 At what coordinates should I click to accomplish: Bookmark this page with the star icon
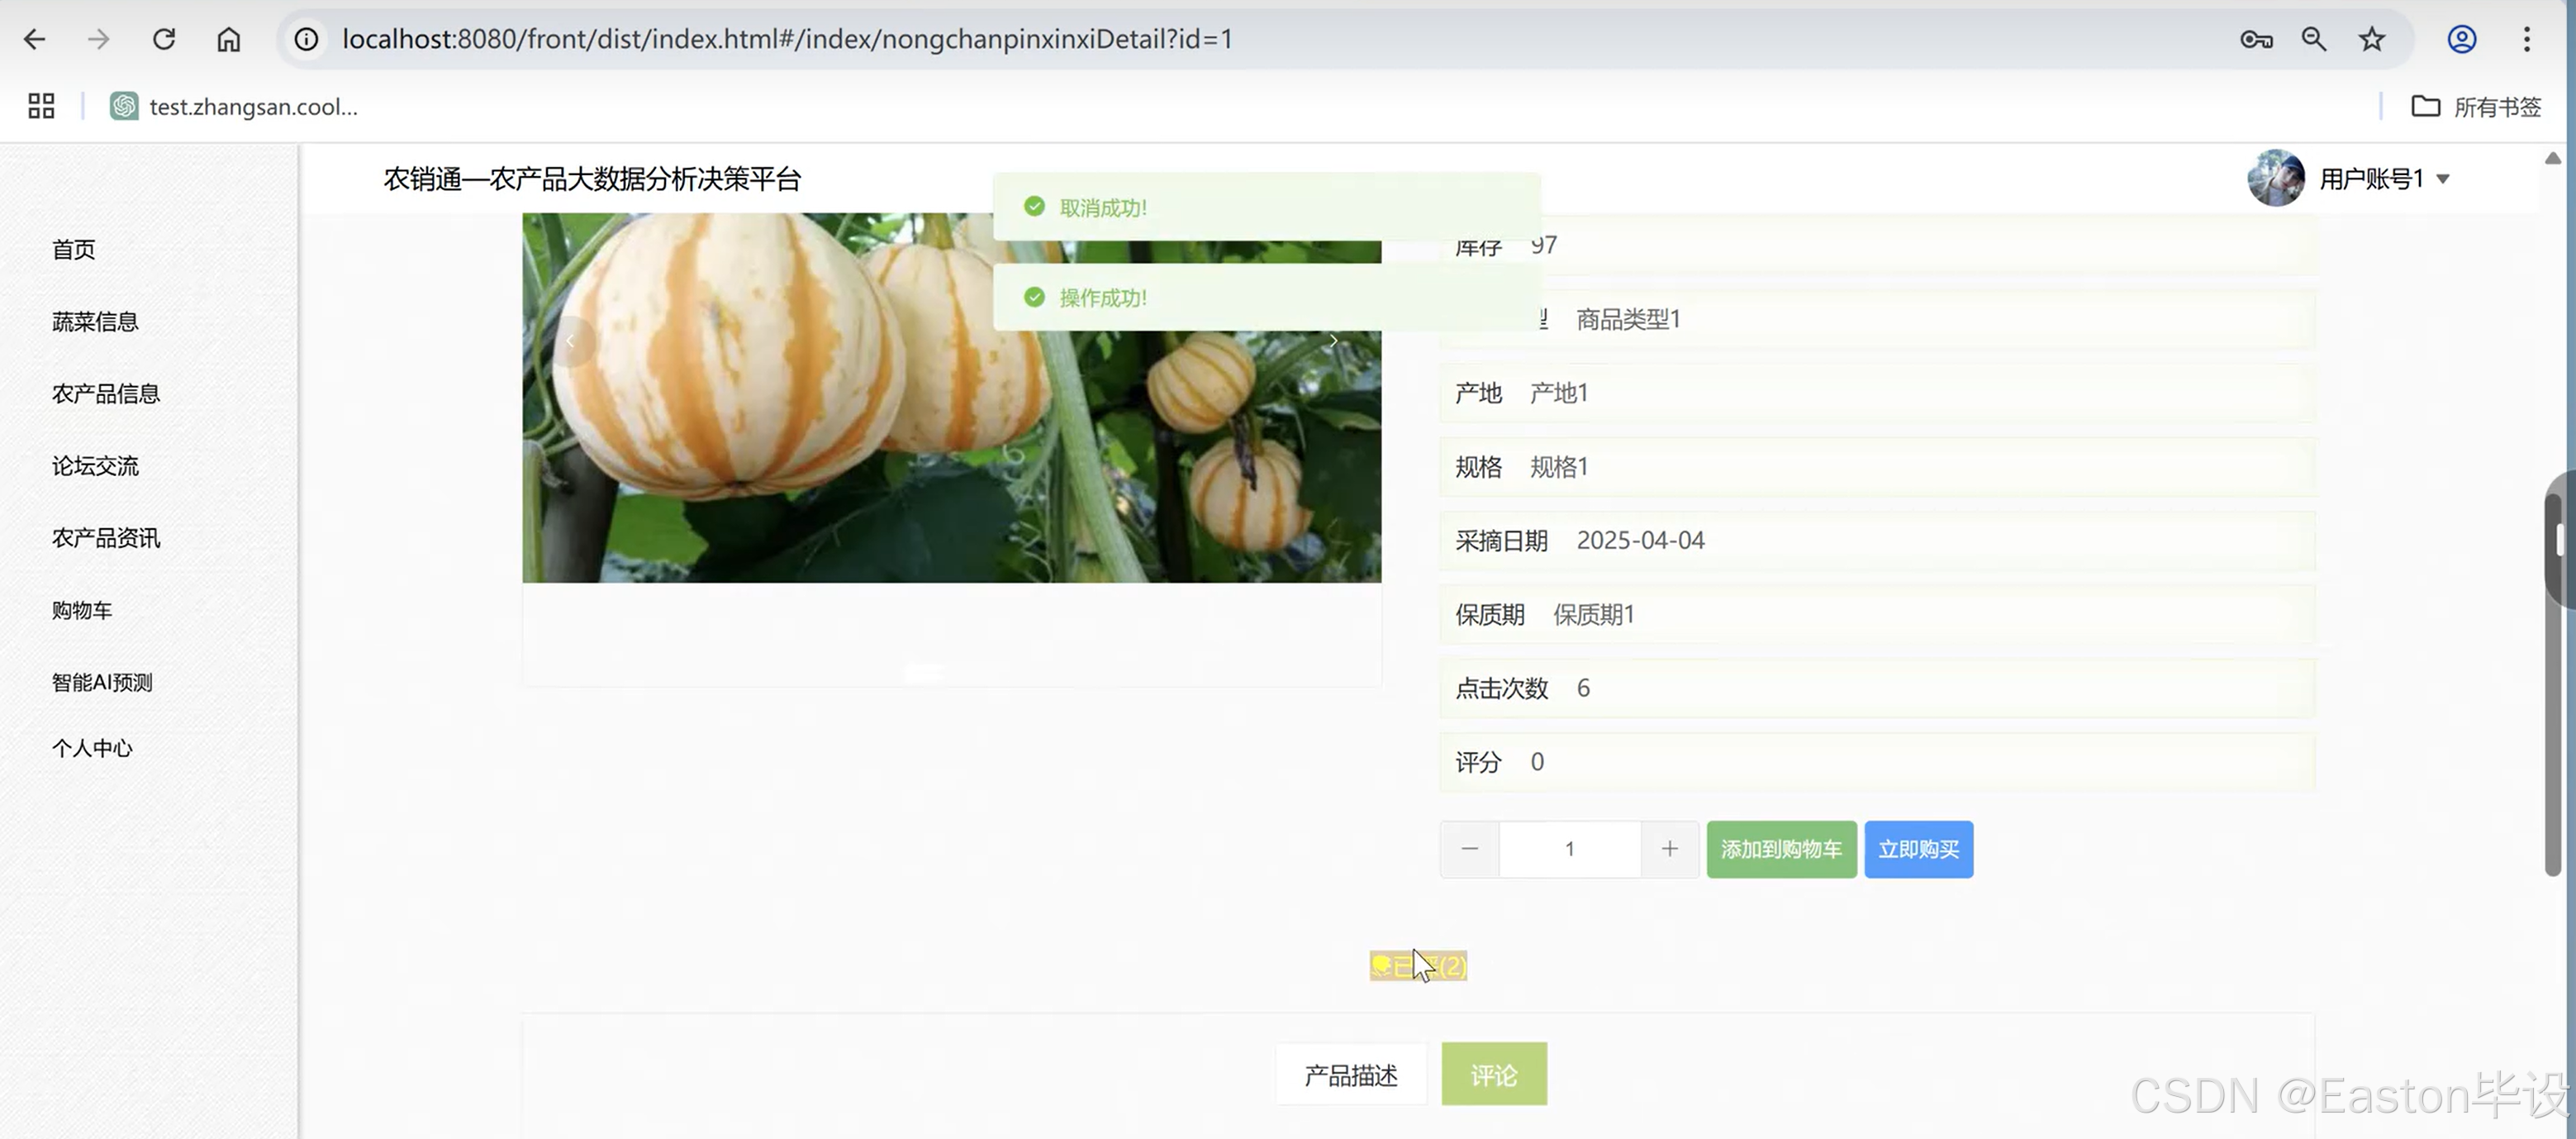[x=2372, y=39]
